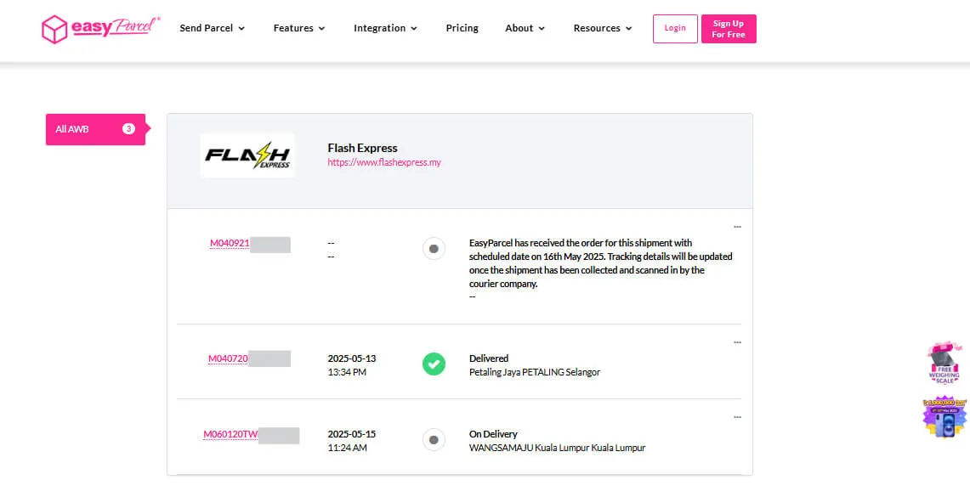
Task: Expand the Send Parcel dropdown menu
Action: pyautogui.click(x=212, y=29)
